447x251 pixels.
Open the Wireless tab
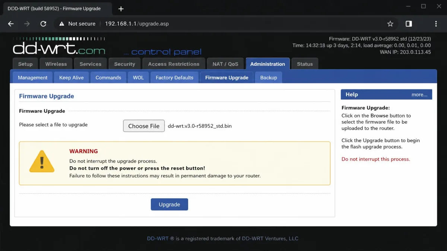click(x=56, y=64)
